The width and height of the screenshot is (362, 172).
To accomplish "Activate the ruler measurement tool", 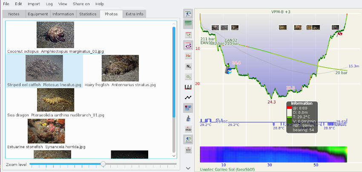I will pos(188,87).
